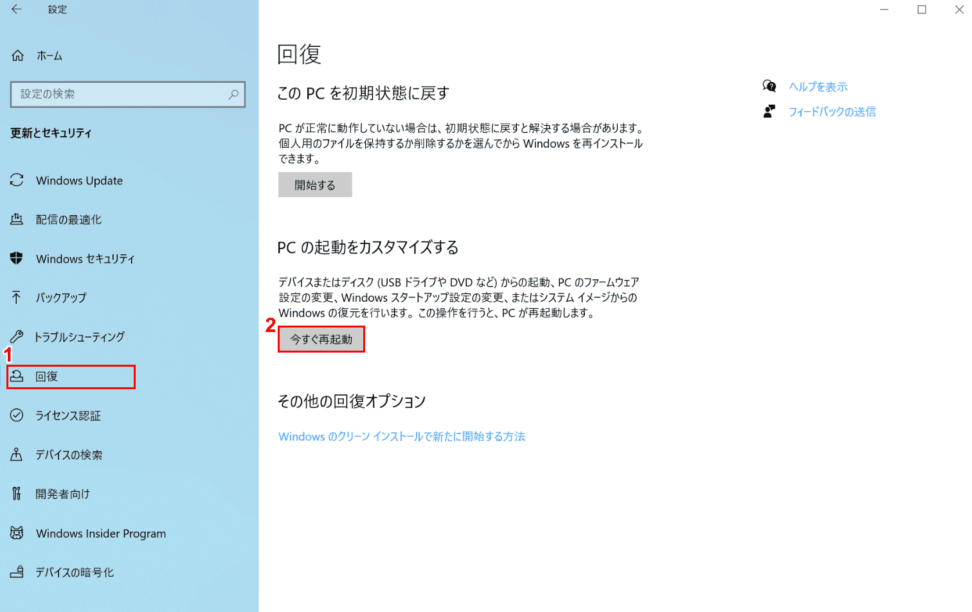
Task: Click the back arrow icon
Action: pyautogui.click(x=17, y=10)
